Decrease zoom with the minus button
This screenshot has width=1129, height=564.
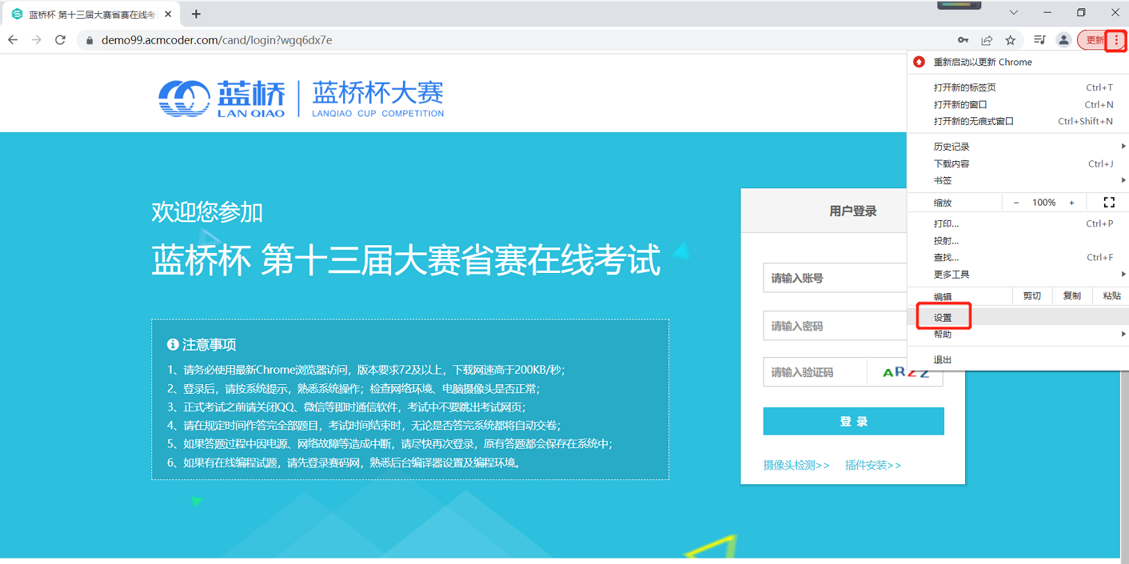(x=1016, y=203)
